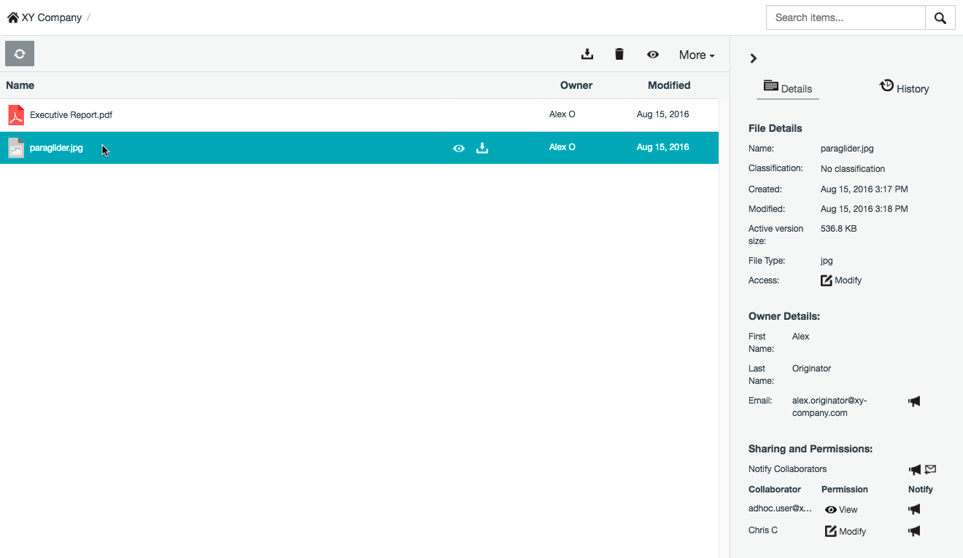Notify Chris C via megaphone icon
Screen dimensions: 963x558
(x=914, y=531)
